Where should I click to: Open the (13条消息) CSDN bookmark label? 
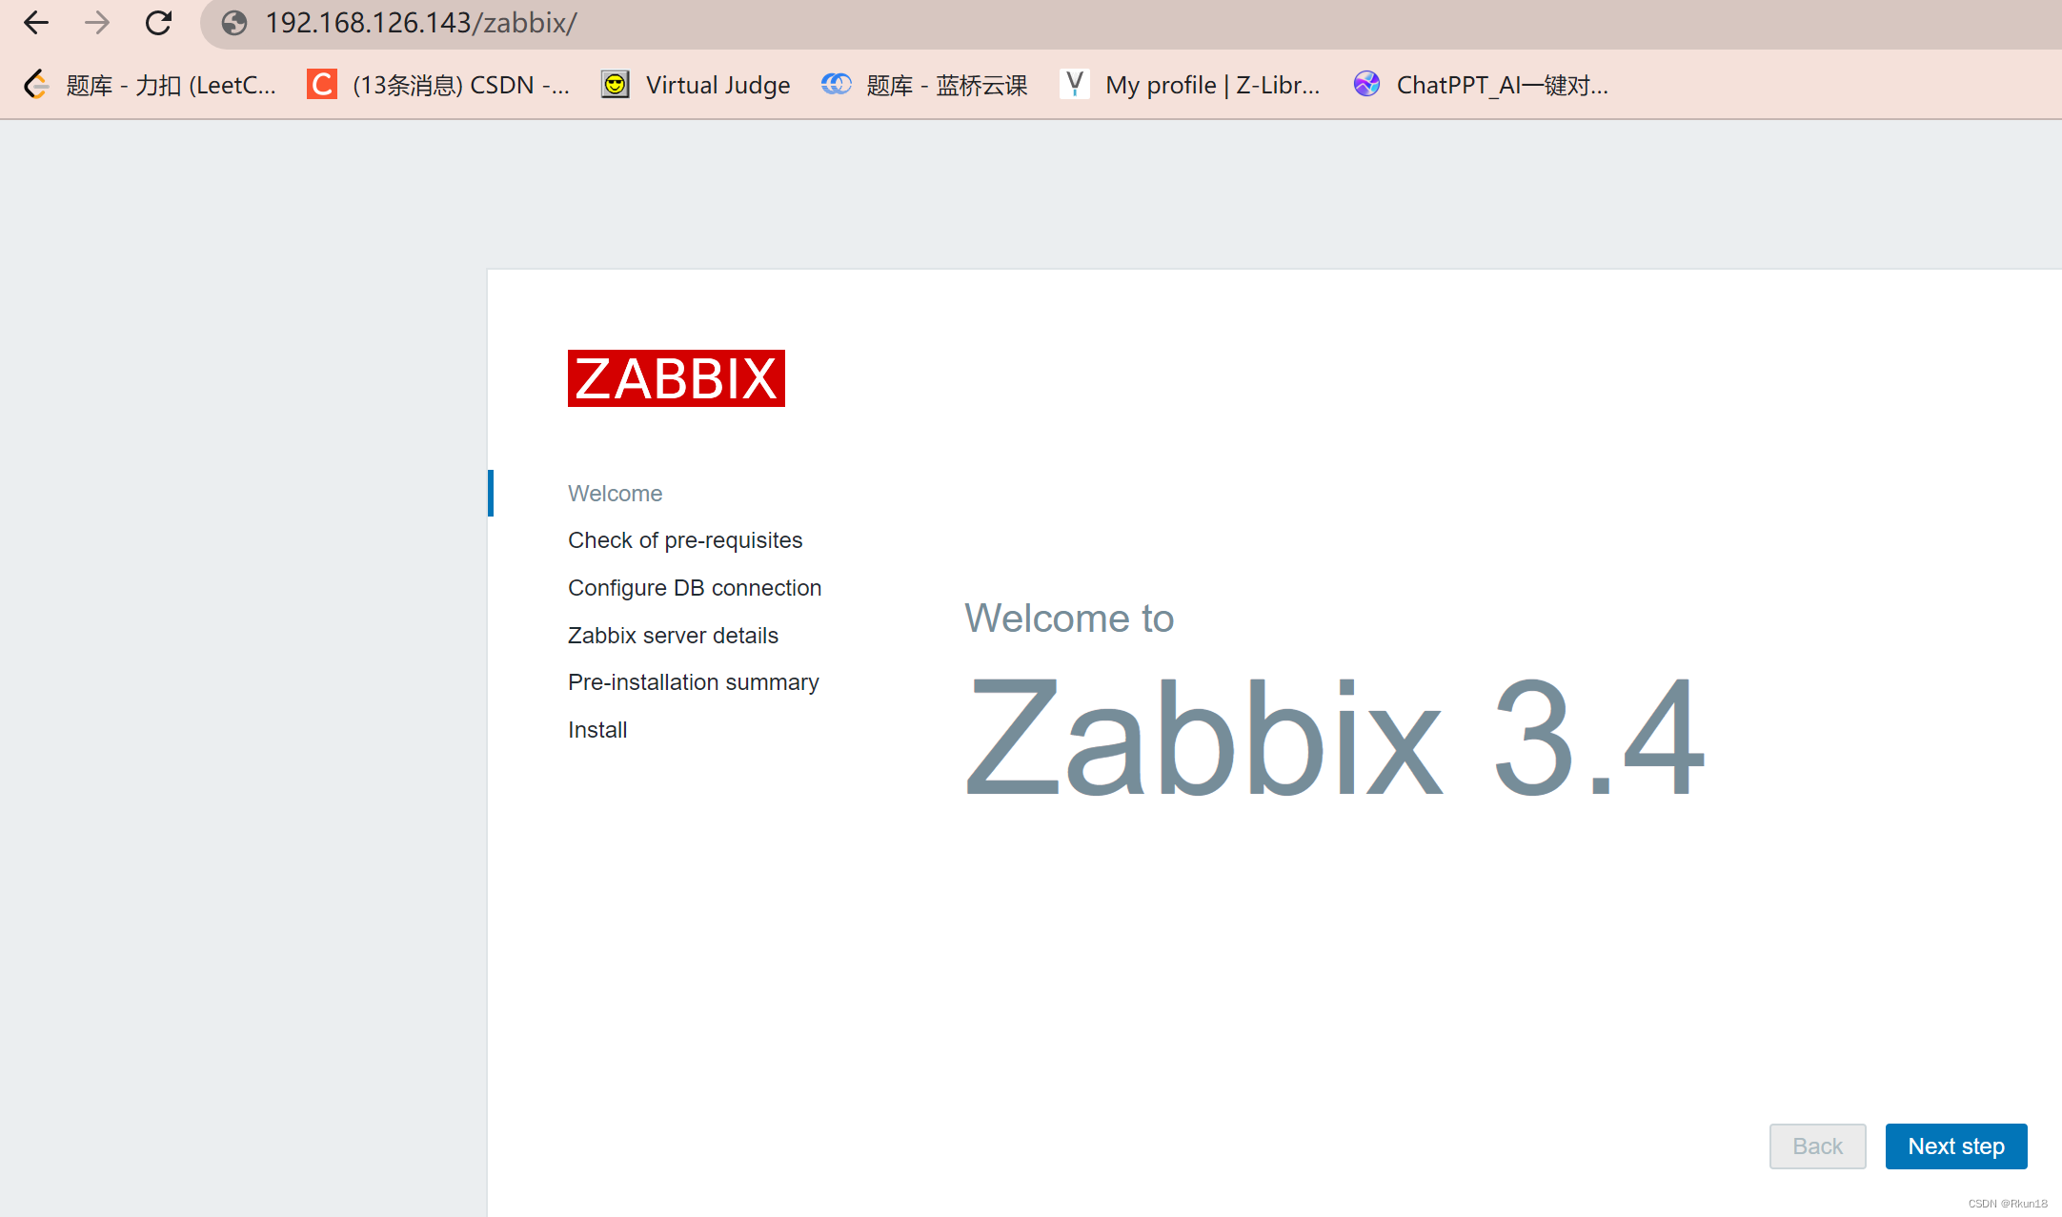pos(461,86)
